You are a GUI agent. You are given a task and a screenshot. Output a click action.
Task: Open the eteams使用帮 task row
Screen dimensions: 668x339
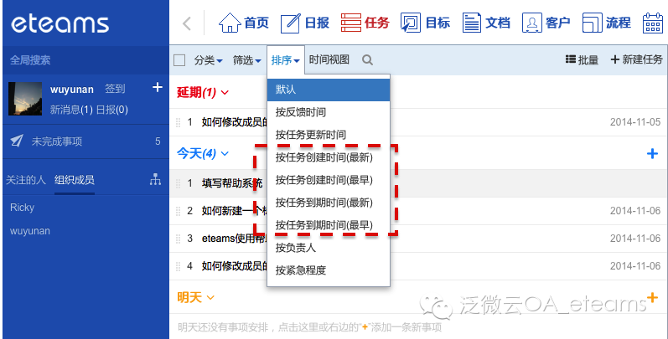click(235, 239)
